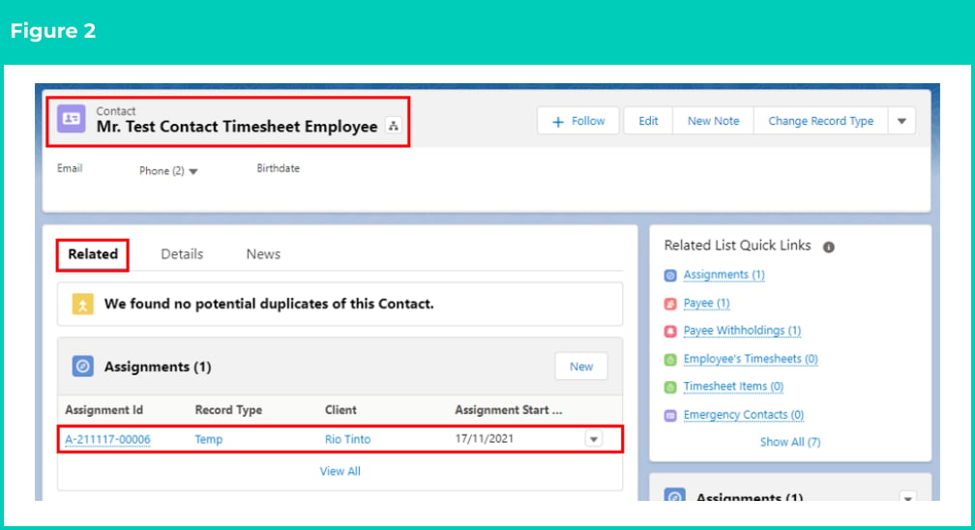Click the Email field label
Viewport: 975px width, 530px height.
[70, 168]
